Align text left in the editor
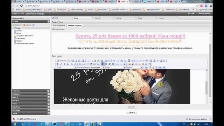The width and height of the screenshot is (224, 126). 103,64
